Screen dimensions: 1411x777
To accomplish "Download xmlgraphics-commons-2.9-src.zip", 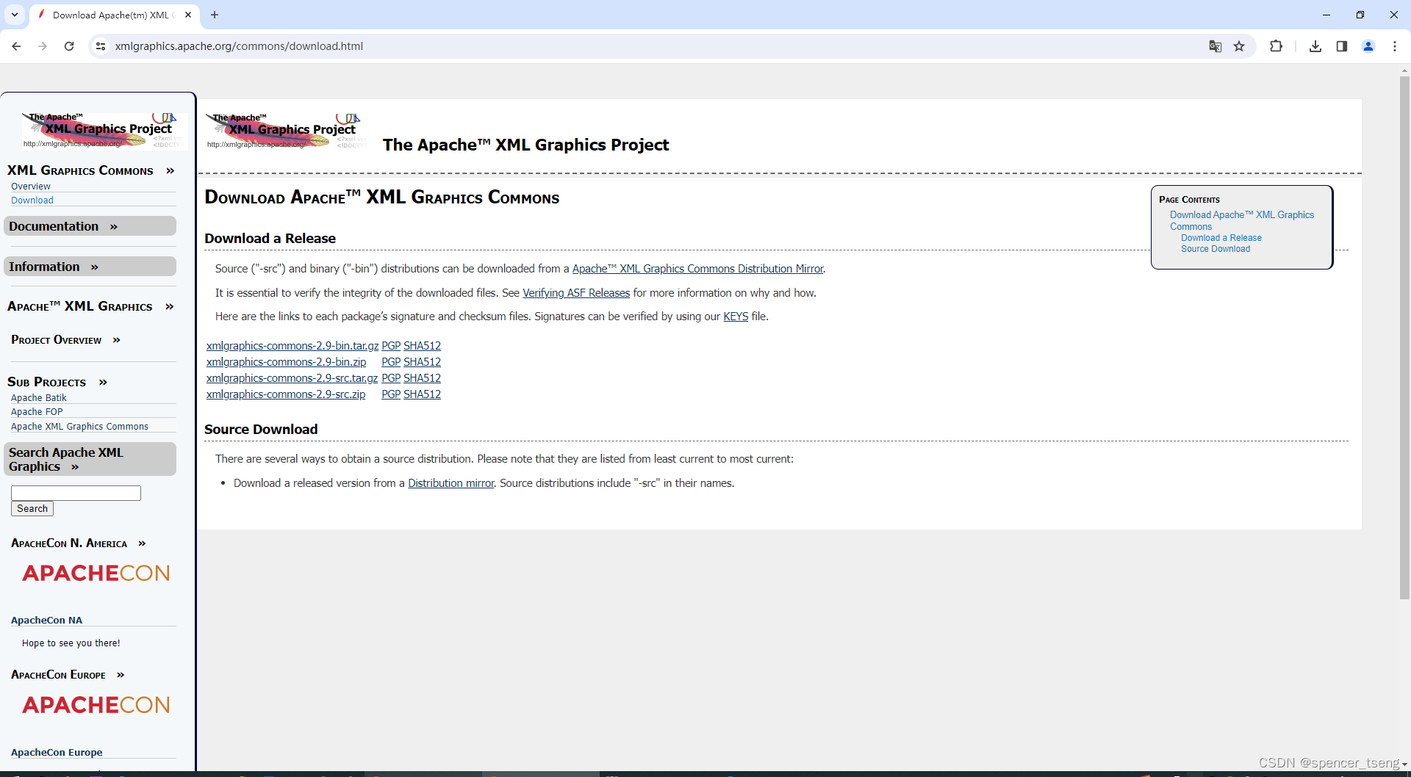I will 285,394.
